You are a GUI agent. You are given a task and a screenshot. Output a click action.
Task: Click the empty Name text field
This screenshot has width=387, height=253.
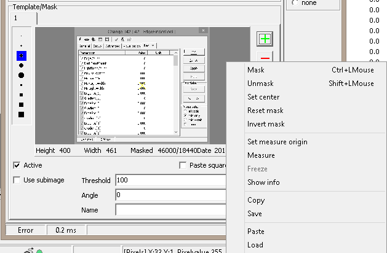pos(170,210)
